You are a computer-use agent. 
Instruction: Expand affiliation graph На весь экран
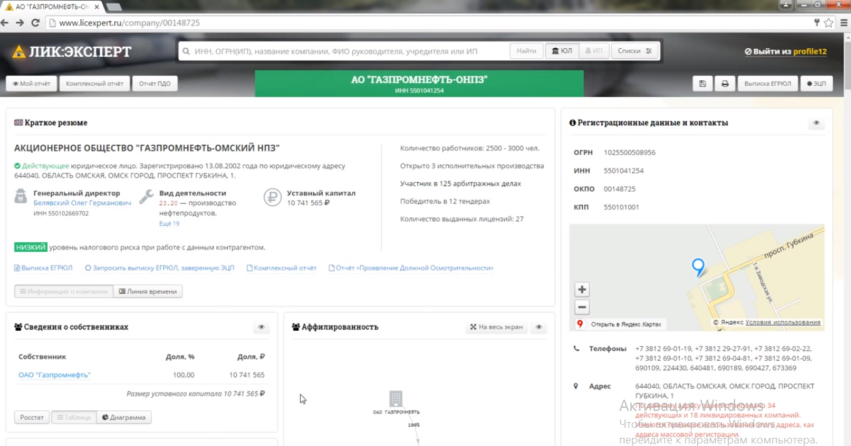(497, 328)
